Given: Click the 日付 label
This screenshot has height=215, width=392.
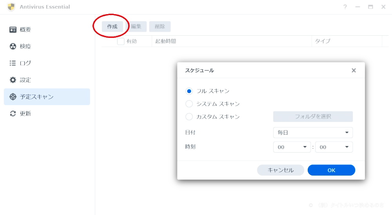Looking at the screenshot, I should (x=190, y=132).
